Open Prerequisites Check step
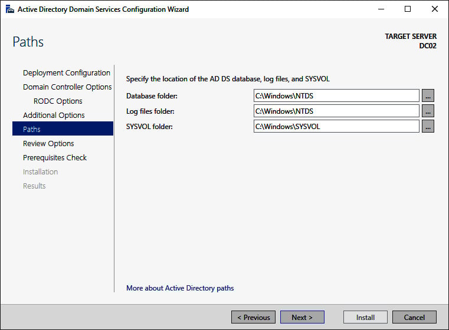 coord(55,157)
